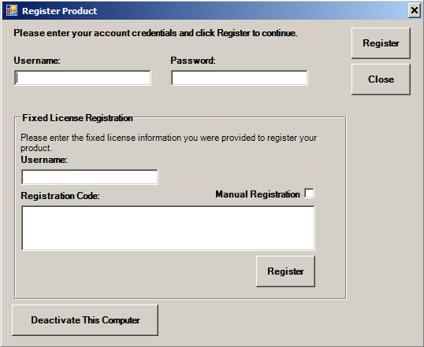Screen dimensions: 424x347
Task: Enable the Manual Registration checkbox
Action: [x=309, y=194]
